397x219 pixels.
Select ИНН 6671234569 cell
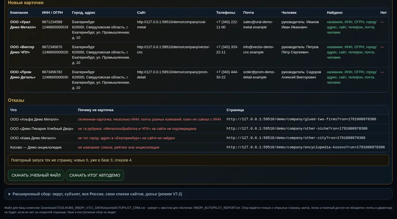[x=52, y=22]
